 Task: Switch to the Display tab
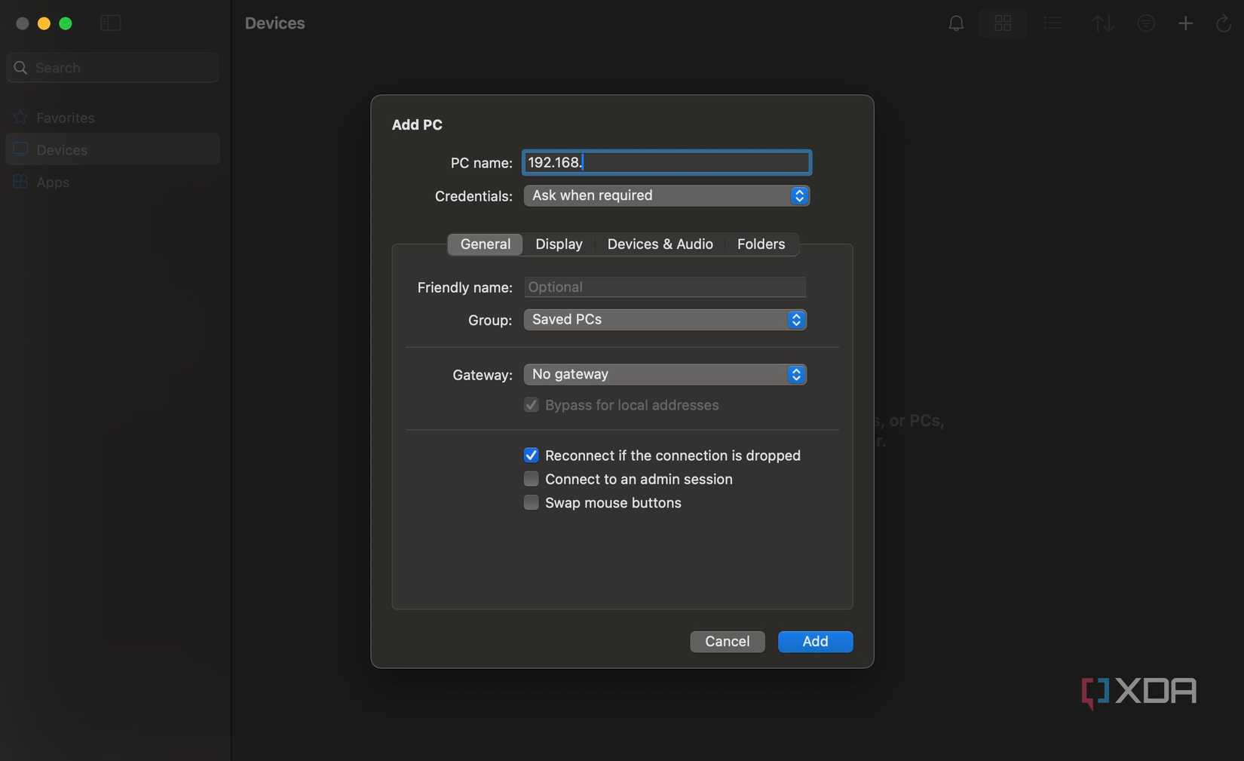[x=558, y=244]
